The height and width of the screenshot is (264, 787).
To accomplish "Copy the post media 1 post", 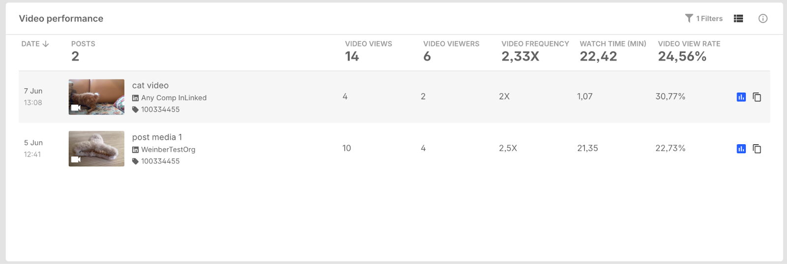I will pyautogui.click(x=757, y=149).
